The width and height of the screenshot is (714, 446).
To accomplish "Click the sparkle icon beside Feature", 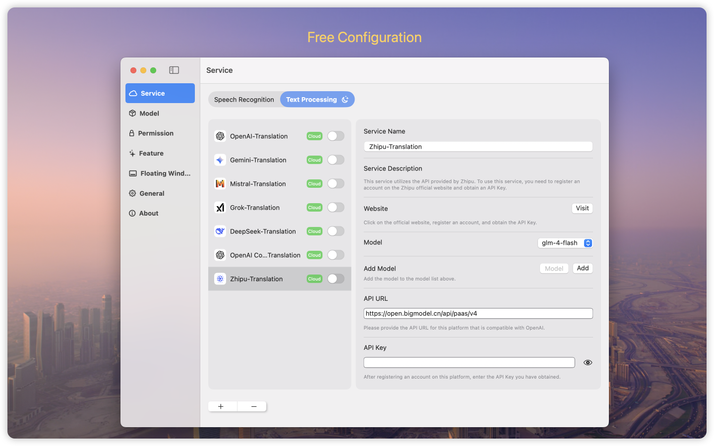I will [132, 154].
